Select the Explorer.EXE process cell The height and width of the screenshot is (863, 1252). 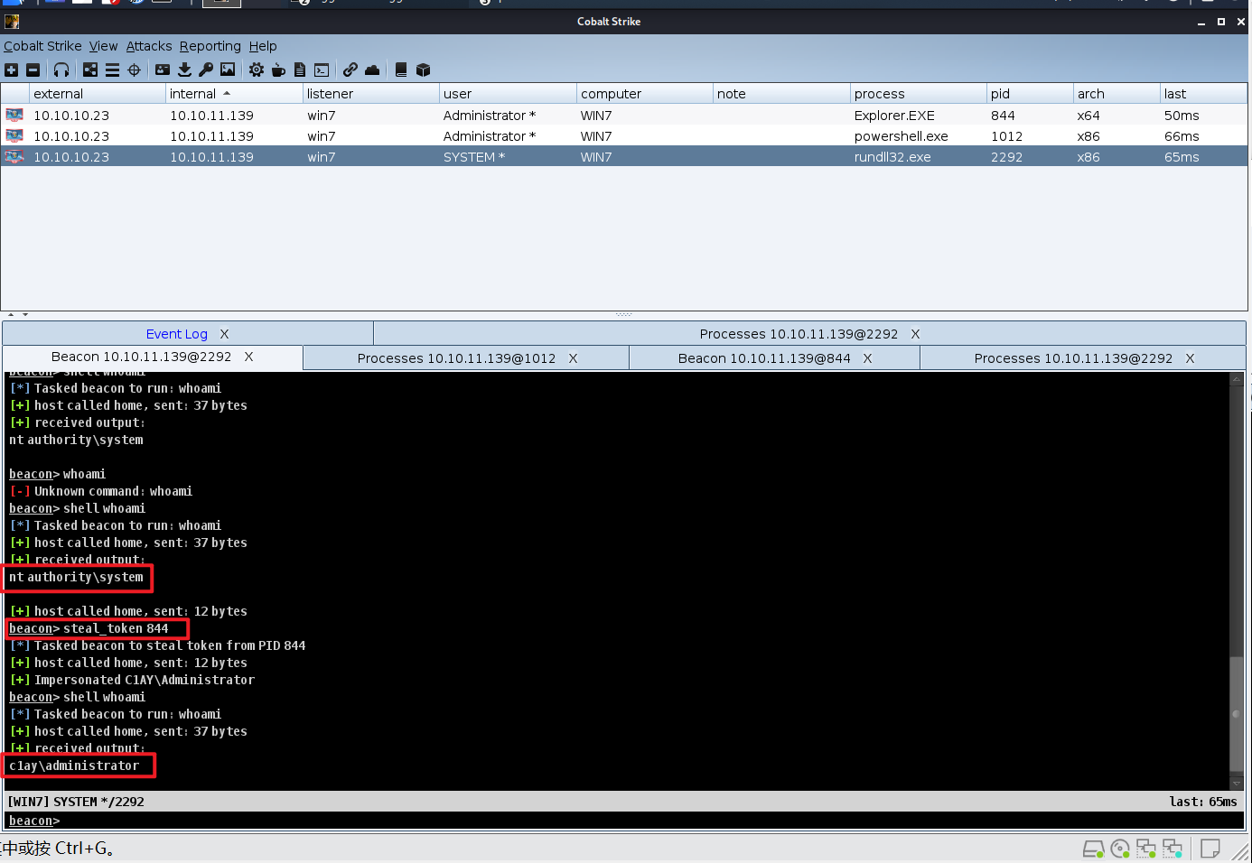click(x=919, y=115)
